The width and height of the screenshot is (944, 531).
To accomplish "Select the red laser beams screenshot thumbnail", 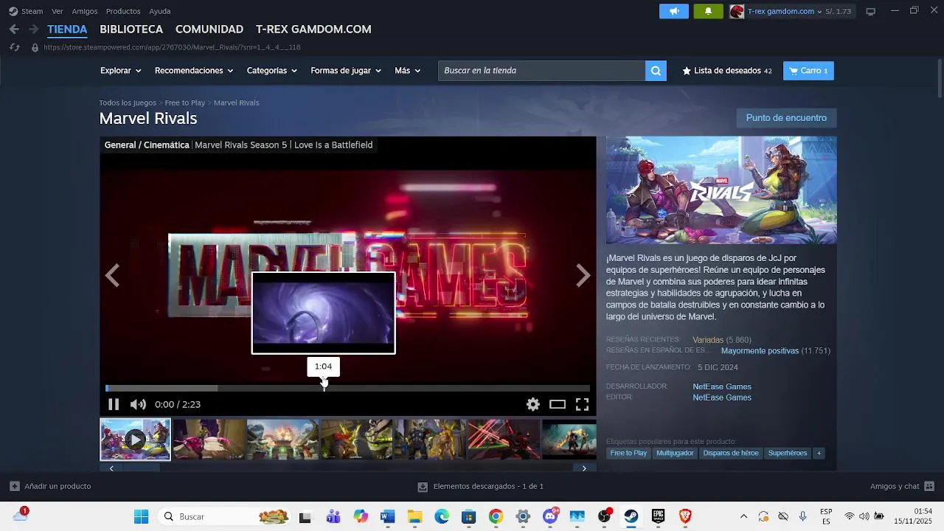I will pos(504,440).
